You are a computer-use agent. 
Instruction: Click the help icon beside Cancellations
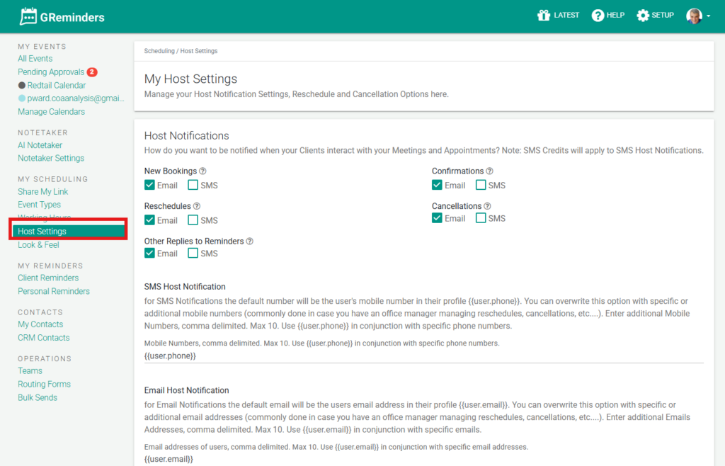(487, 206)
